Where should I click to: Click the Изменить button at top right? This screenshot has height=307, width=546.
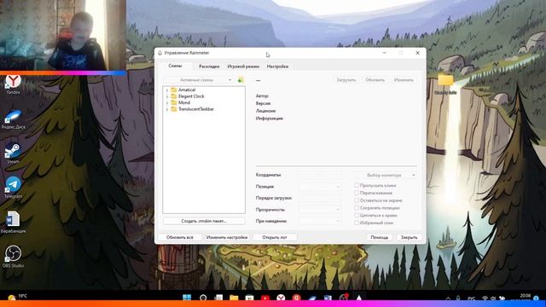[x=404, y=79]
